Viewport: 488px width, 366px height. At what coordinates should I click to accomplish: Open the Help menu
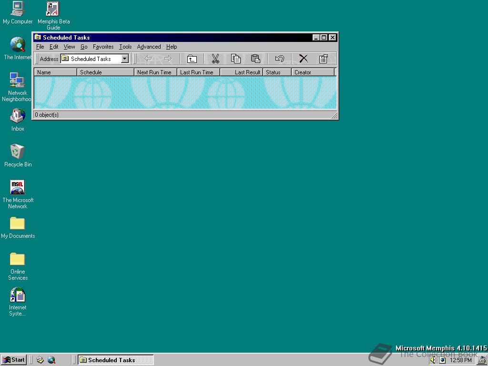point(172,47)
